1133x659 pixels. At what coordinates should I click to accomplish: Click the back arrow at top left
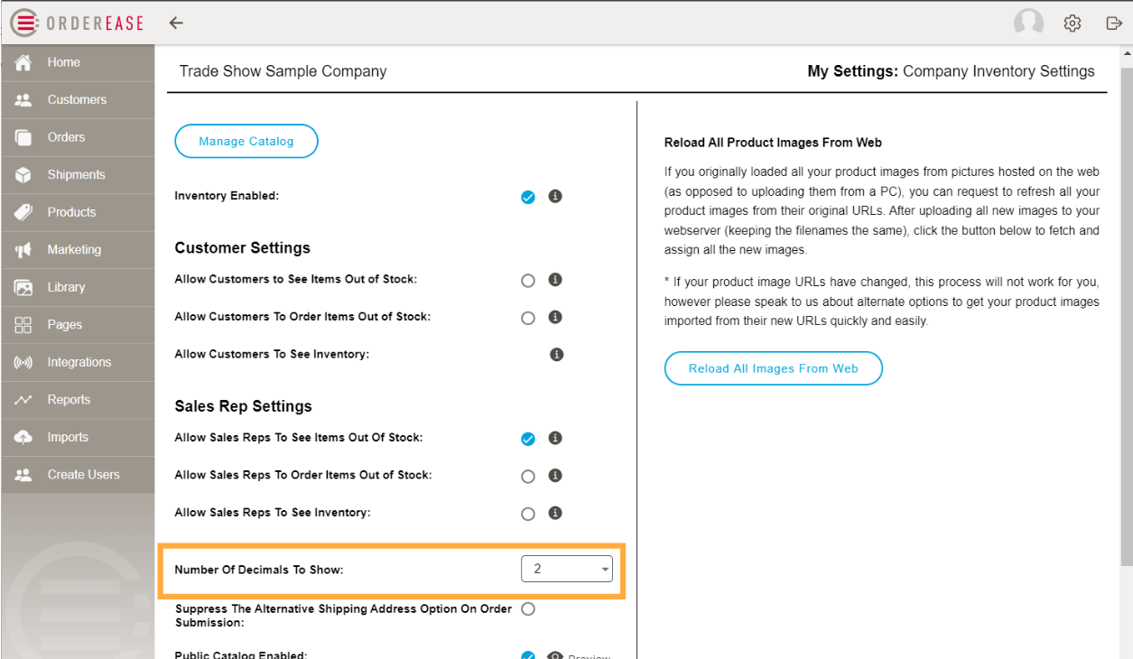[x=176, y=23]
